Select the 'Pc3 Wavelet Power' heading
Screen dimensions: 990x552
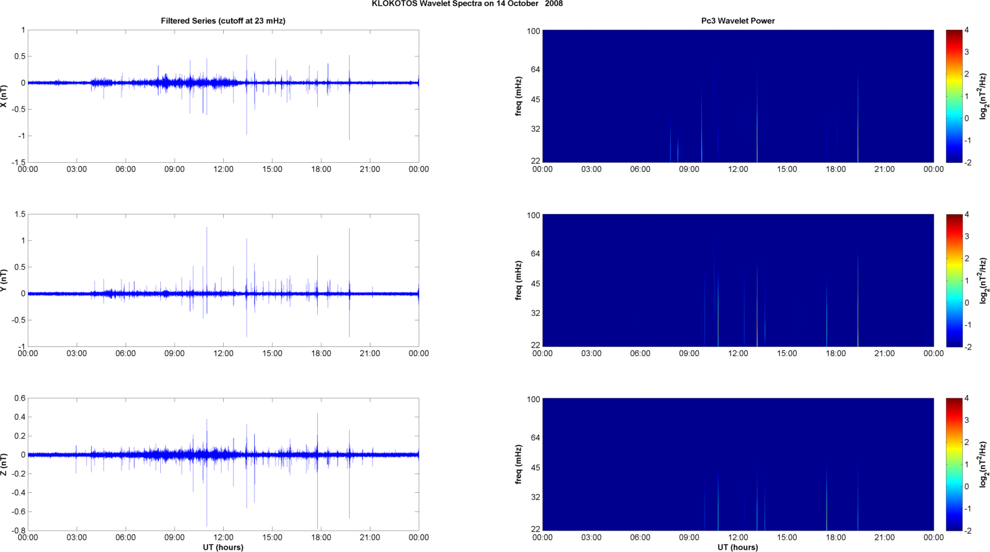coord(738,21)
